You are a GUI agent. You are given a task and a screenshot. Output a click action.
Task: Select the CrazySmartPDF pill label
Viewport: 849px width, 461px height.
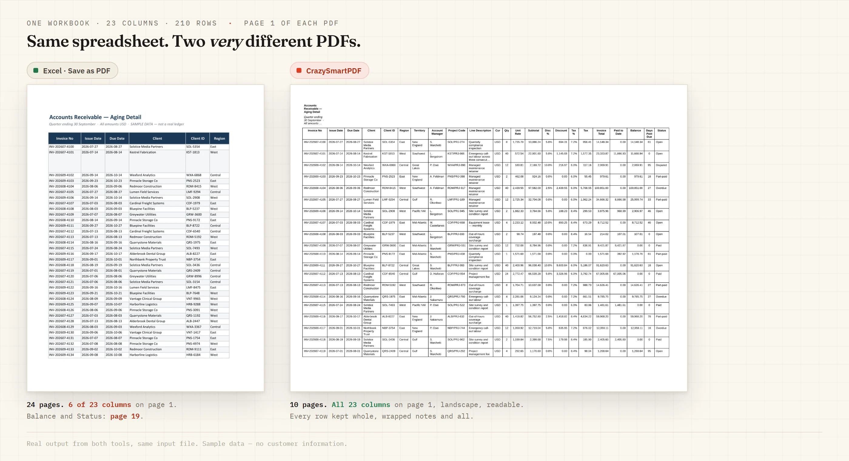334,71
